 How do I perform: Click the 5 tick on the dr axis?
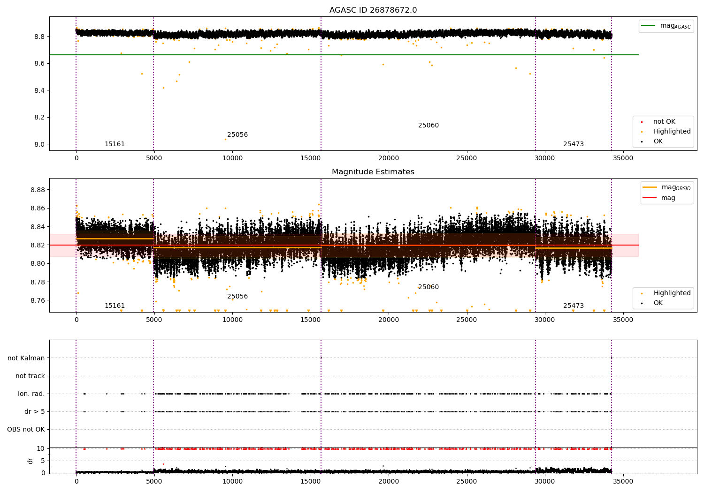43,461
